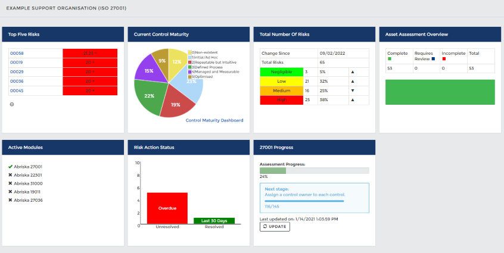
Task: Click the Assessment Progress bar
Action: point(314,171)
